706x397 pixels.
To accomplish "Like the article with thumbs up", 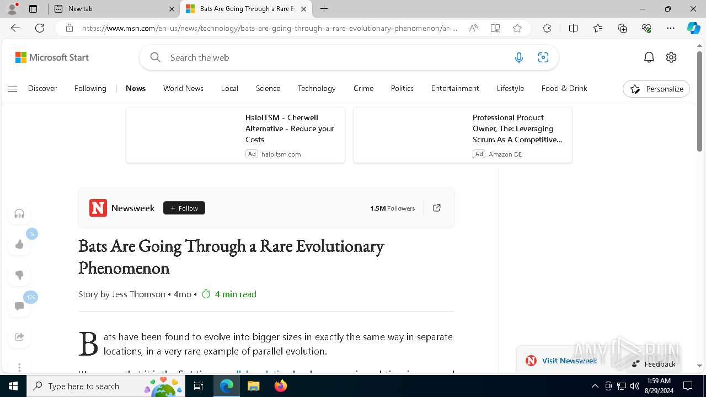I will tap(19, 244).
